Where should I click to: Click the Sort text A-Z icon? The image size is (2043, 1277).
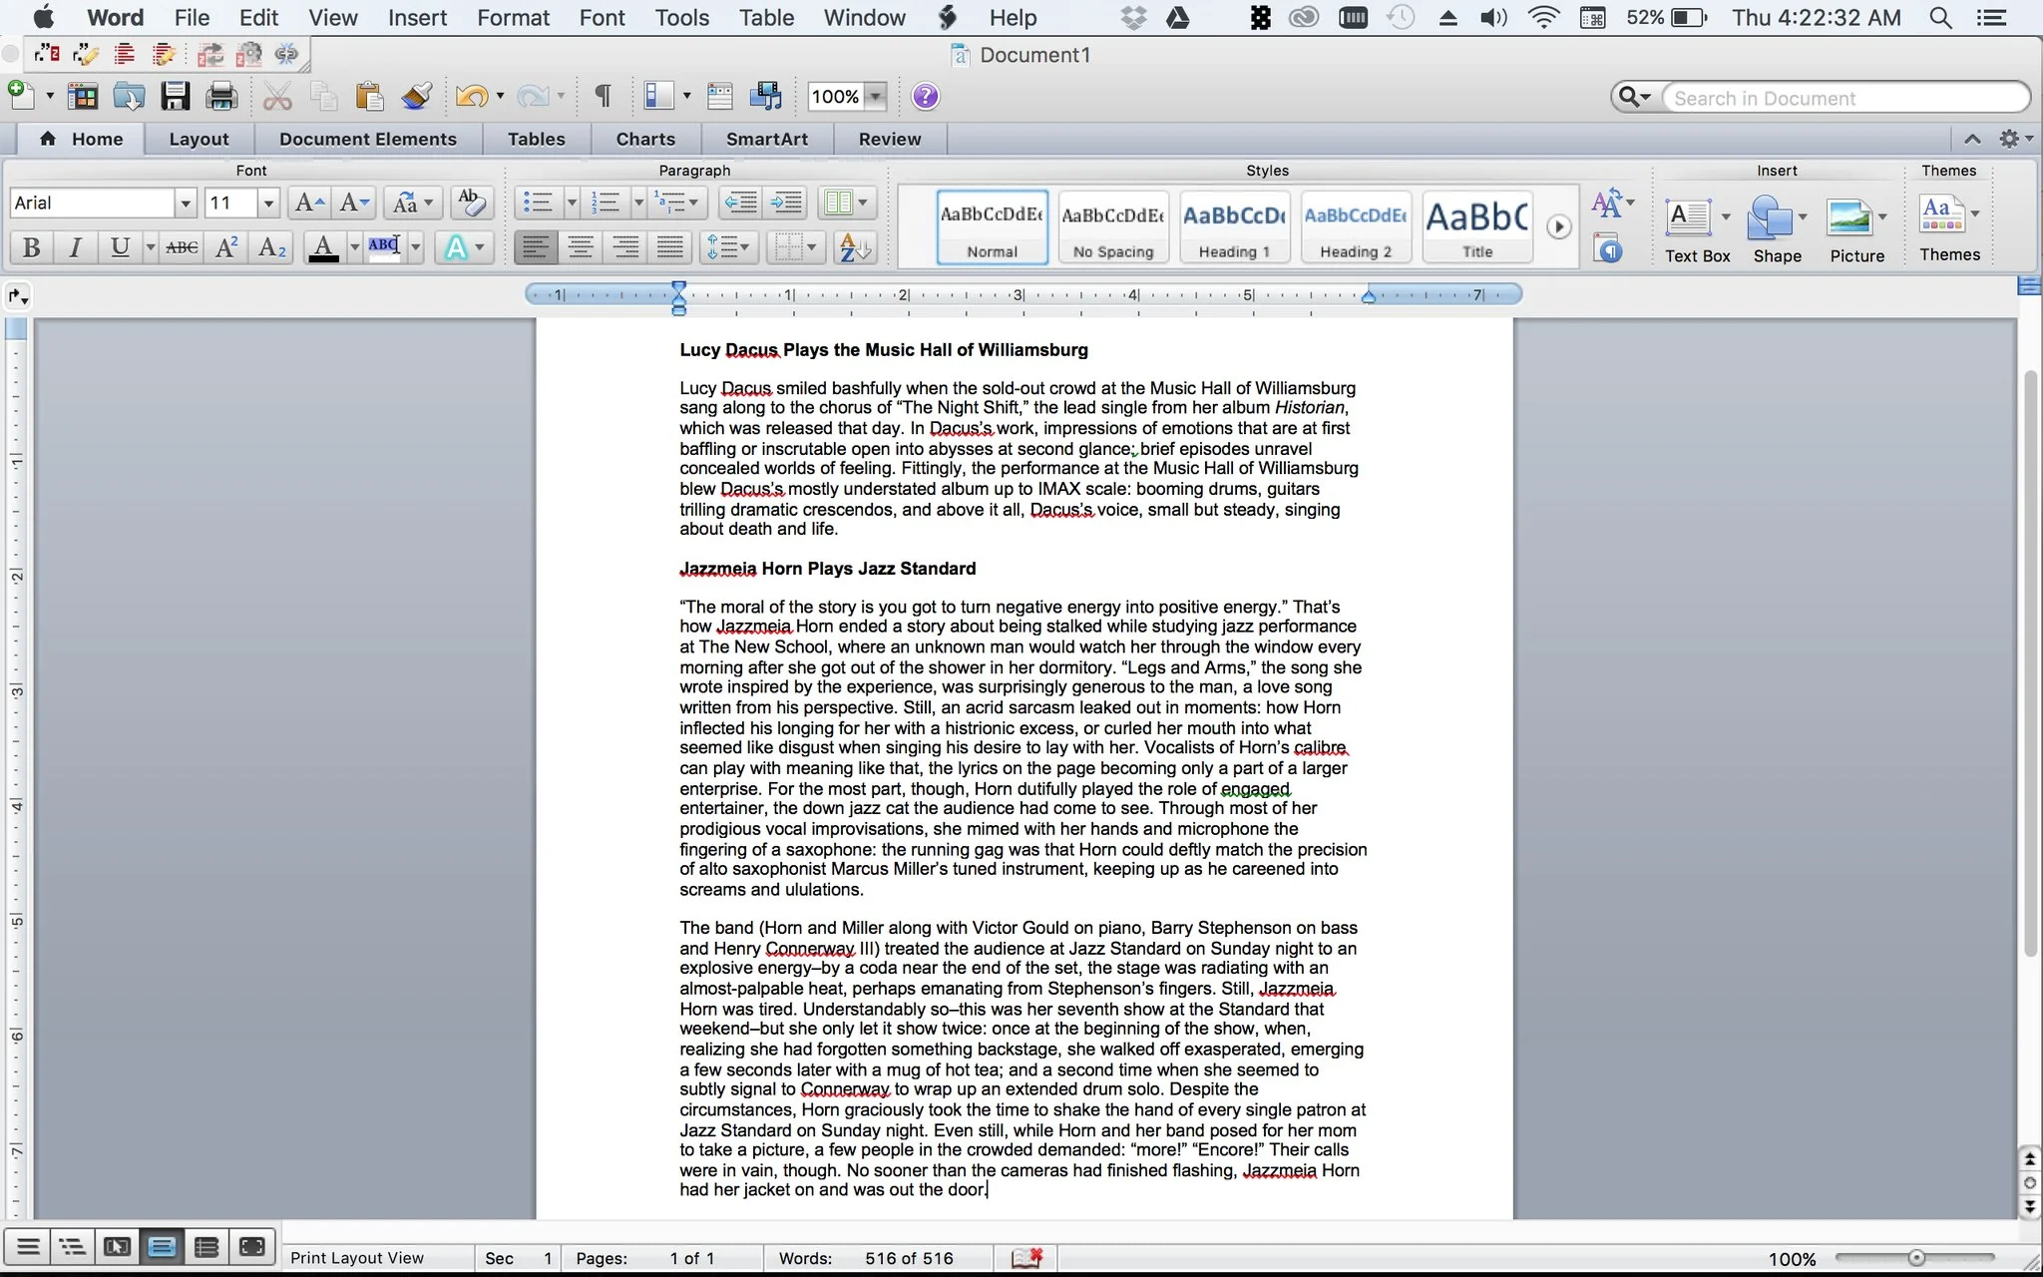tap(855, 246)
